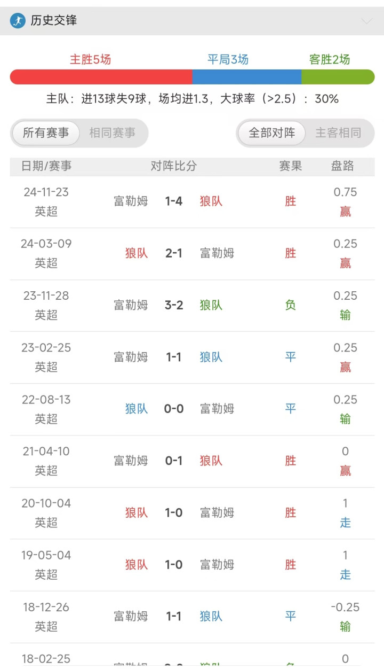384x669 pixels.
Task: Tap 富勒姆 in the 23-02-25 match row
Action: coord(131,357)
